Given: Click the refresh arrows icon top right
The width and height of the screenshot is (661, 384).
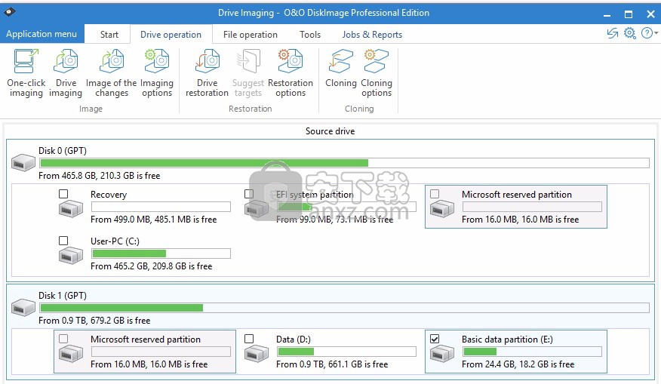Looking at the screenshot, I should [x=612, y=33].
